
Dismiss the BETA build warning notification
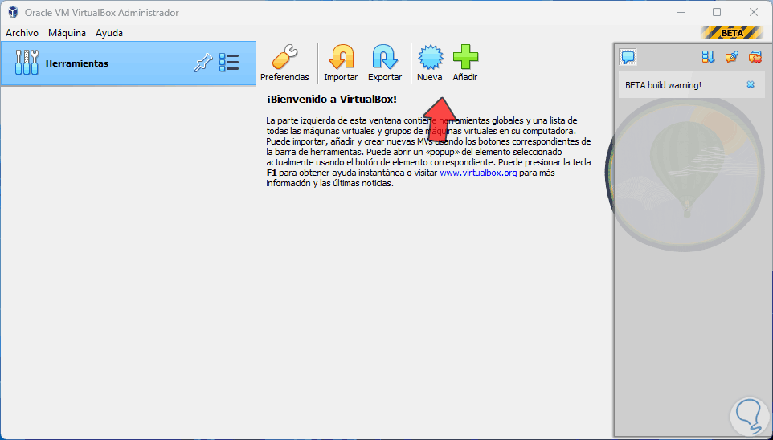point(751,85)
